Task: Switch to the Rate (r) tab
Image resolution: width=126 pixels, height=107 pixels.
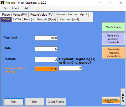Action: [29, 19]
